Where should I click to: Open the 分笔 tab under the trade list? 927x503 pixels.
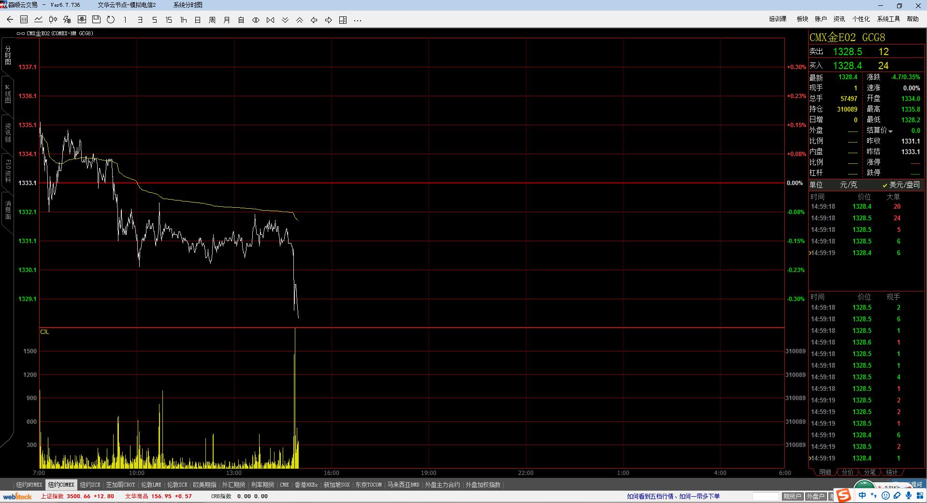pos(869,472)
